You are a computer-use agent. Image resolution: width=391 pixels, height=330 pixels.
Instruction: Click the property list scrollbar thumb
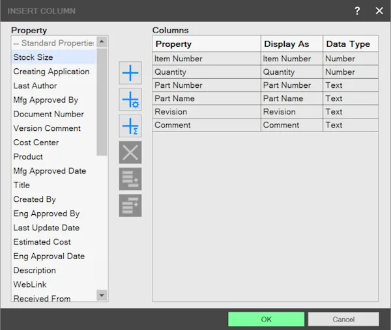[102, 102]
